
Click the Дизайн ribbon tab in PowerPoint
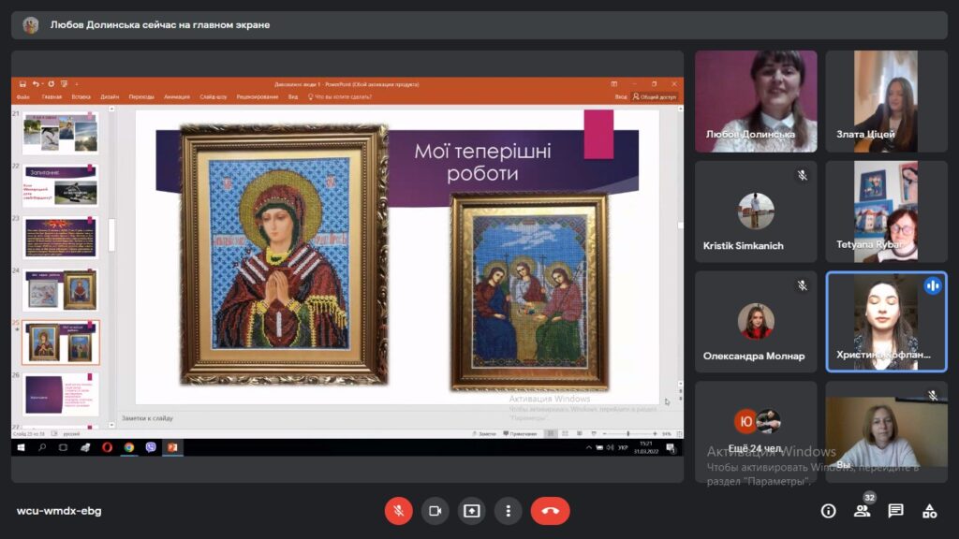(x=110, y=96)
